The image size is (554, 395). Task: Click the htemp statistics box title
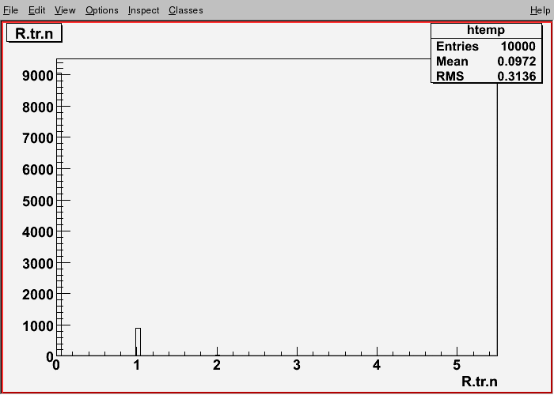pyautogui.click(x=486, y=30)
